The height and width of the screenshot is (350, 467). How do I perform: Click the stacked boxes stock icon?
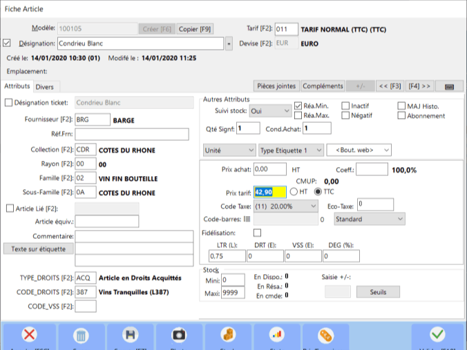pos(228,336)
